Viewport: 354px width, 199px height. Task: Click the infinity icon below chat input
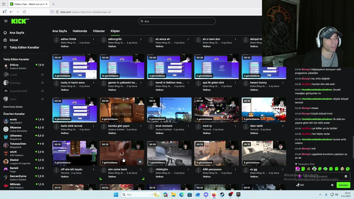[x=302, y=185]
